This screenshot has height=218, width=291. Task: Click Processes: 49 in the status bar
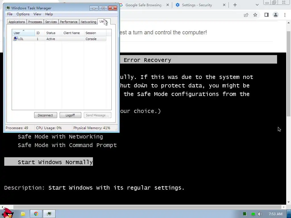(17, 128)
